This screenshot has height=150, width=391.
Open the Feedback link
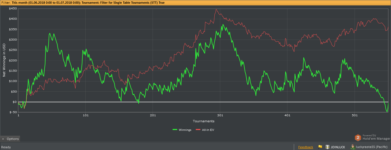[305, 147]
